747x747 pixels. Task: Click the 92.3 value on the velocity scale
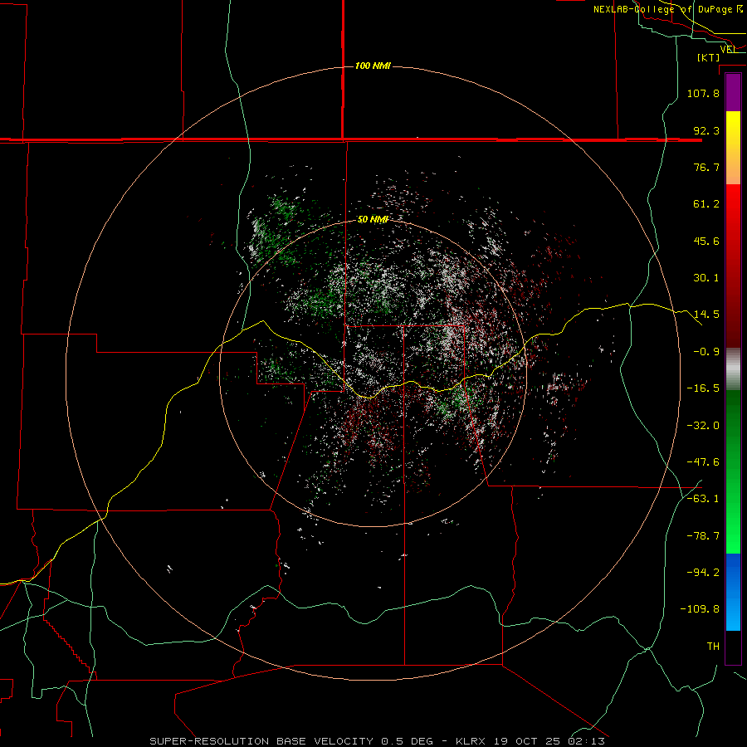[x=706, y=130]
